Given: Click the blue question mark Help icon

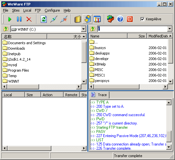Looking at the screenshot, I should (x=120, y=19).
